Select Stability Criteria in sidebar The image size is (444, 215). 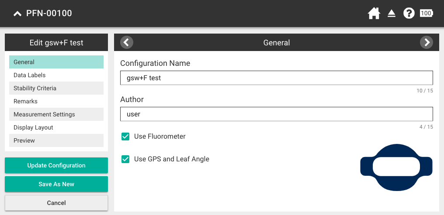coord(56,88)
